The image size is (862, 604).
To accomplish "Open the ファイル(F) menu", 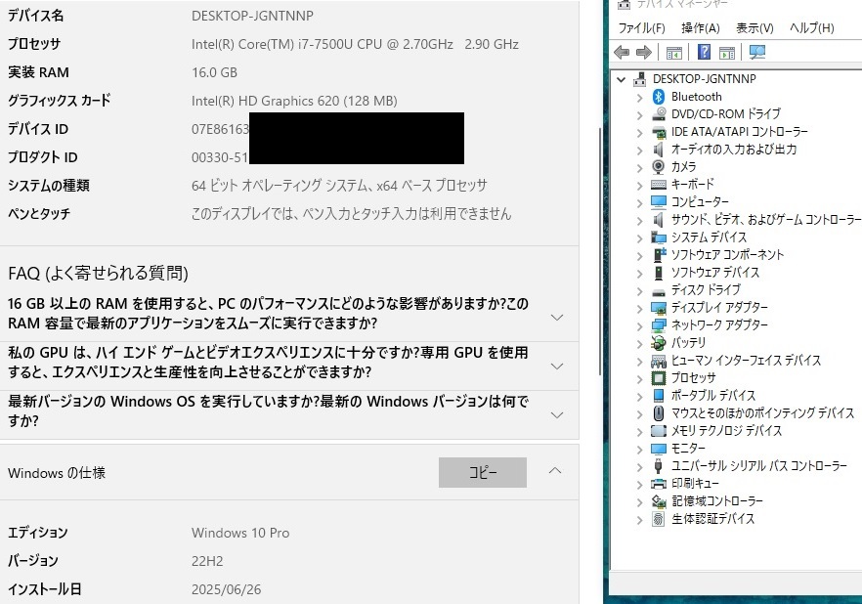I will tap(641, 28).
